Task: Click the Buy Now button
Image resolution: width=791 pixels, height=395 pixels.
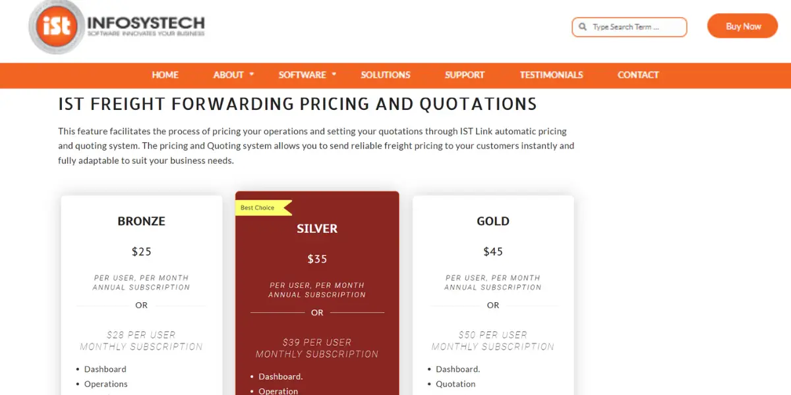Action: pos(743,26)
